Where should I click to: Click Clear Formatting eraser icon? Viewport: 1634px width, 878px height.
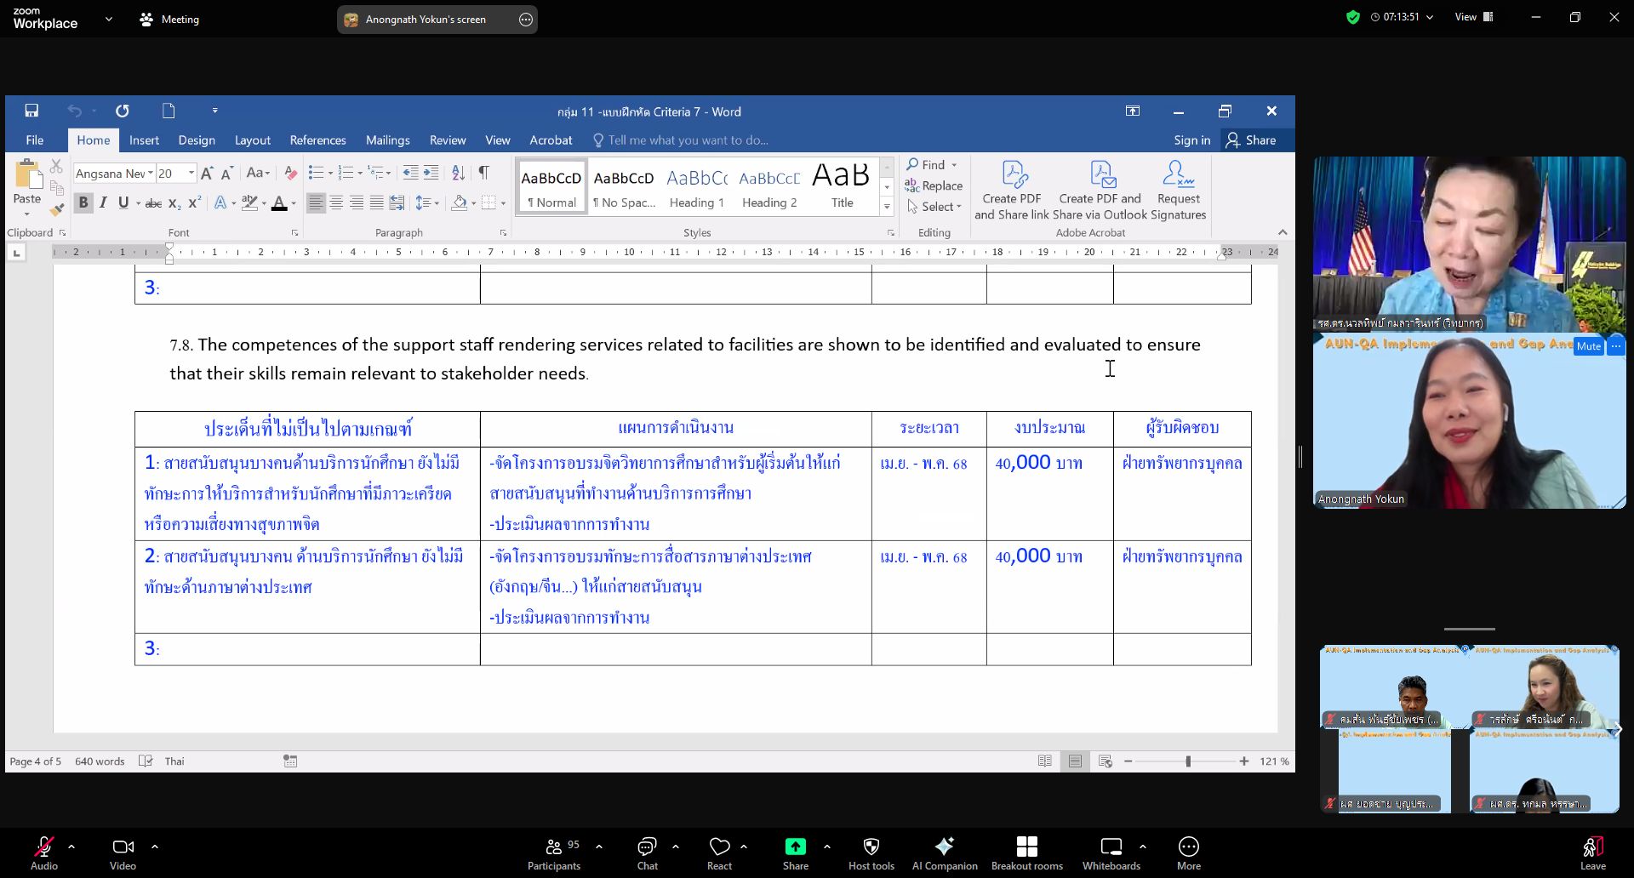coord(290,174)
